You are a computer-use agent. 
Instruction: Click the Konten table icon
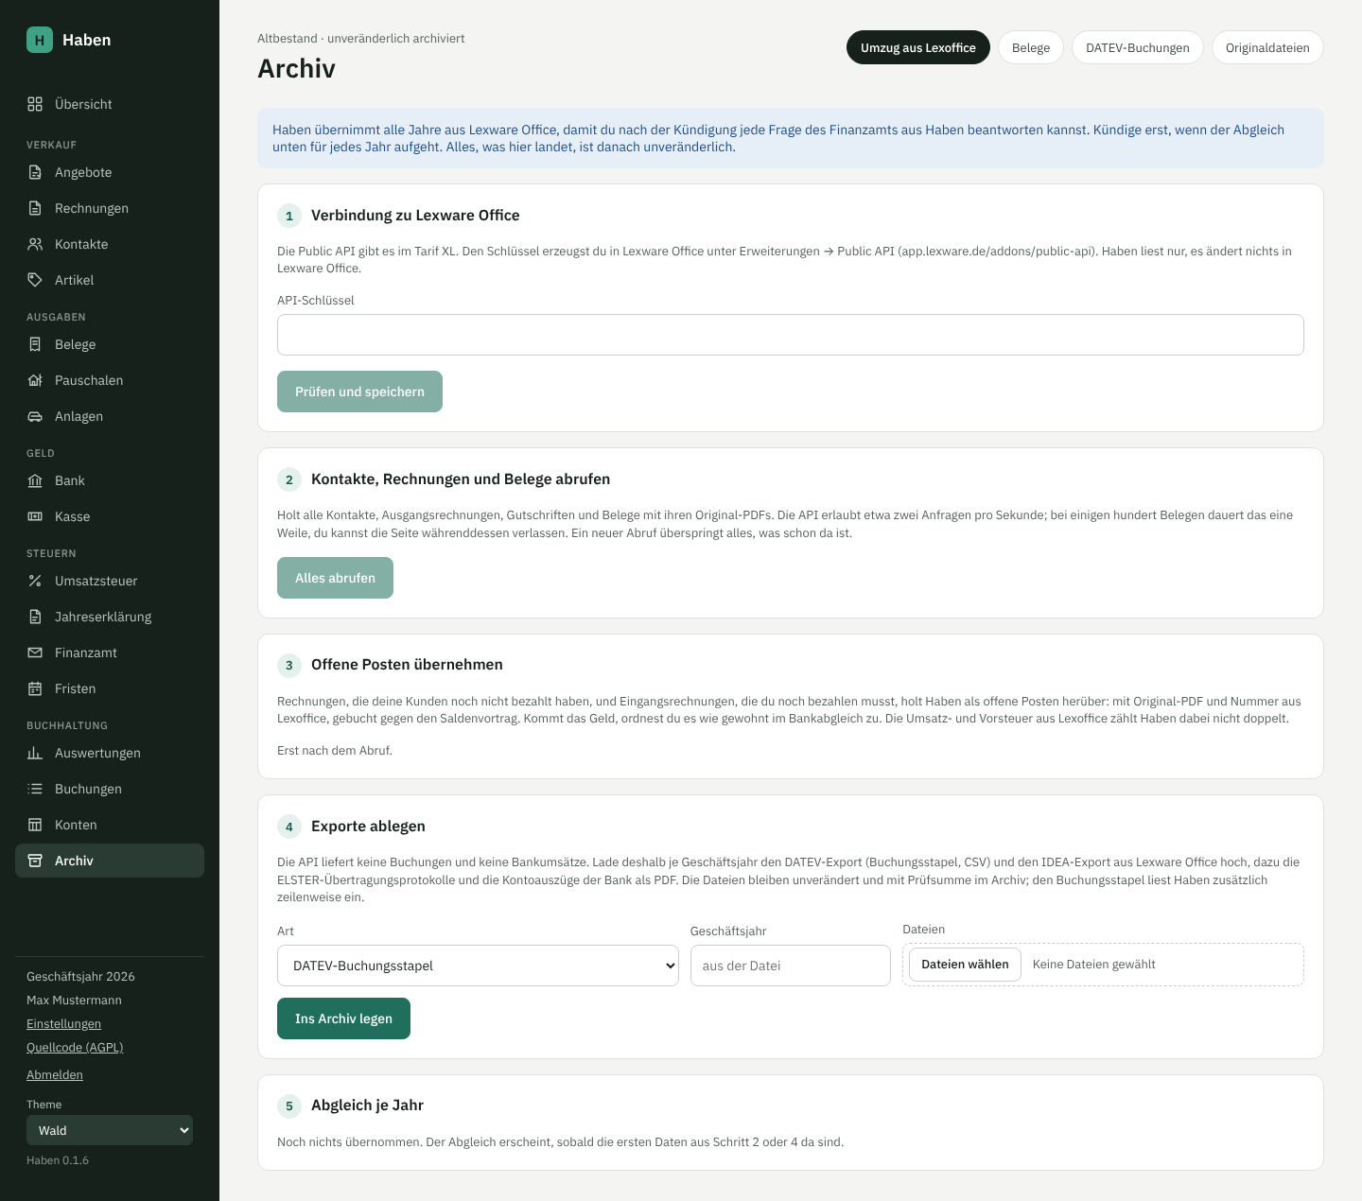click(x=35, y=825)
